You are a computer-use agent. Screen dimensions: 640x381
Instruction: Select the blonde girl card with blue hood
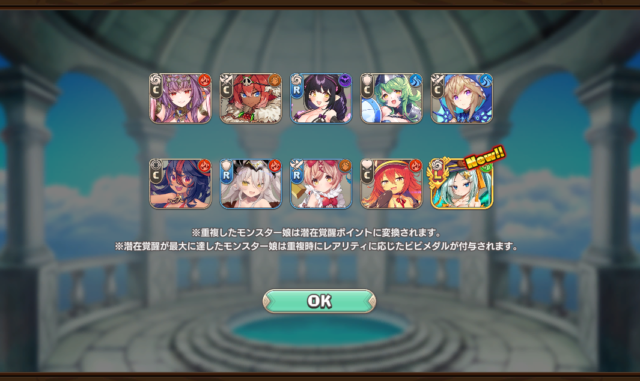(x=462, y=98)
